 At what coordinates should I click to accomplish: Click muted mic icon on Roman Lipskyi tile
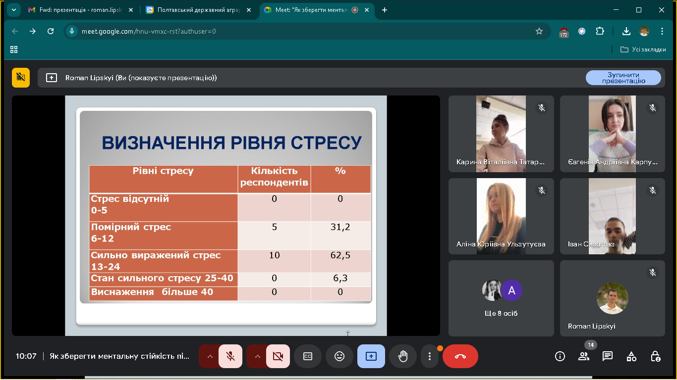pos(653,273)
